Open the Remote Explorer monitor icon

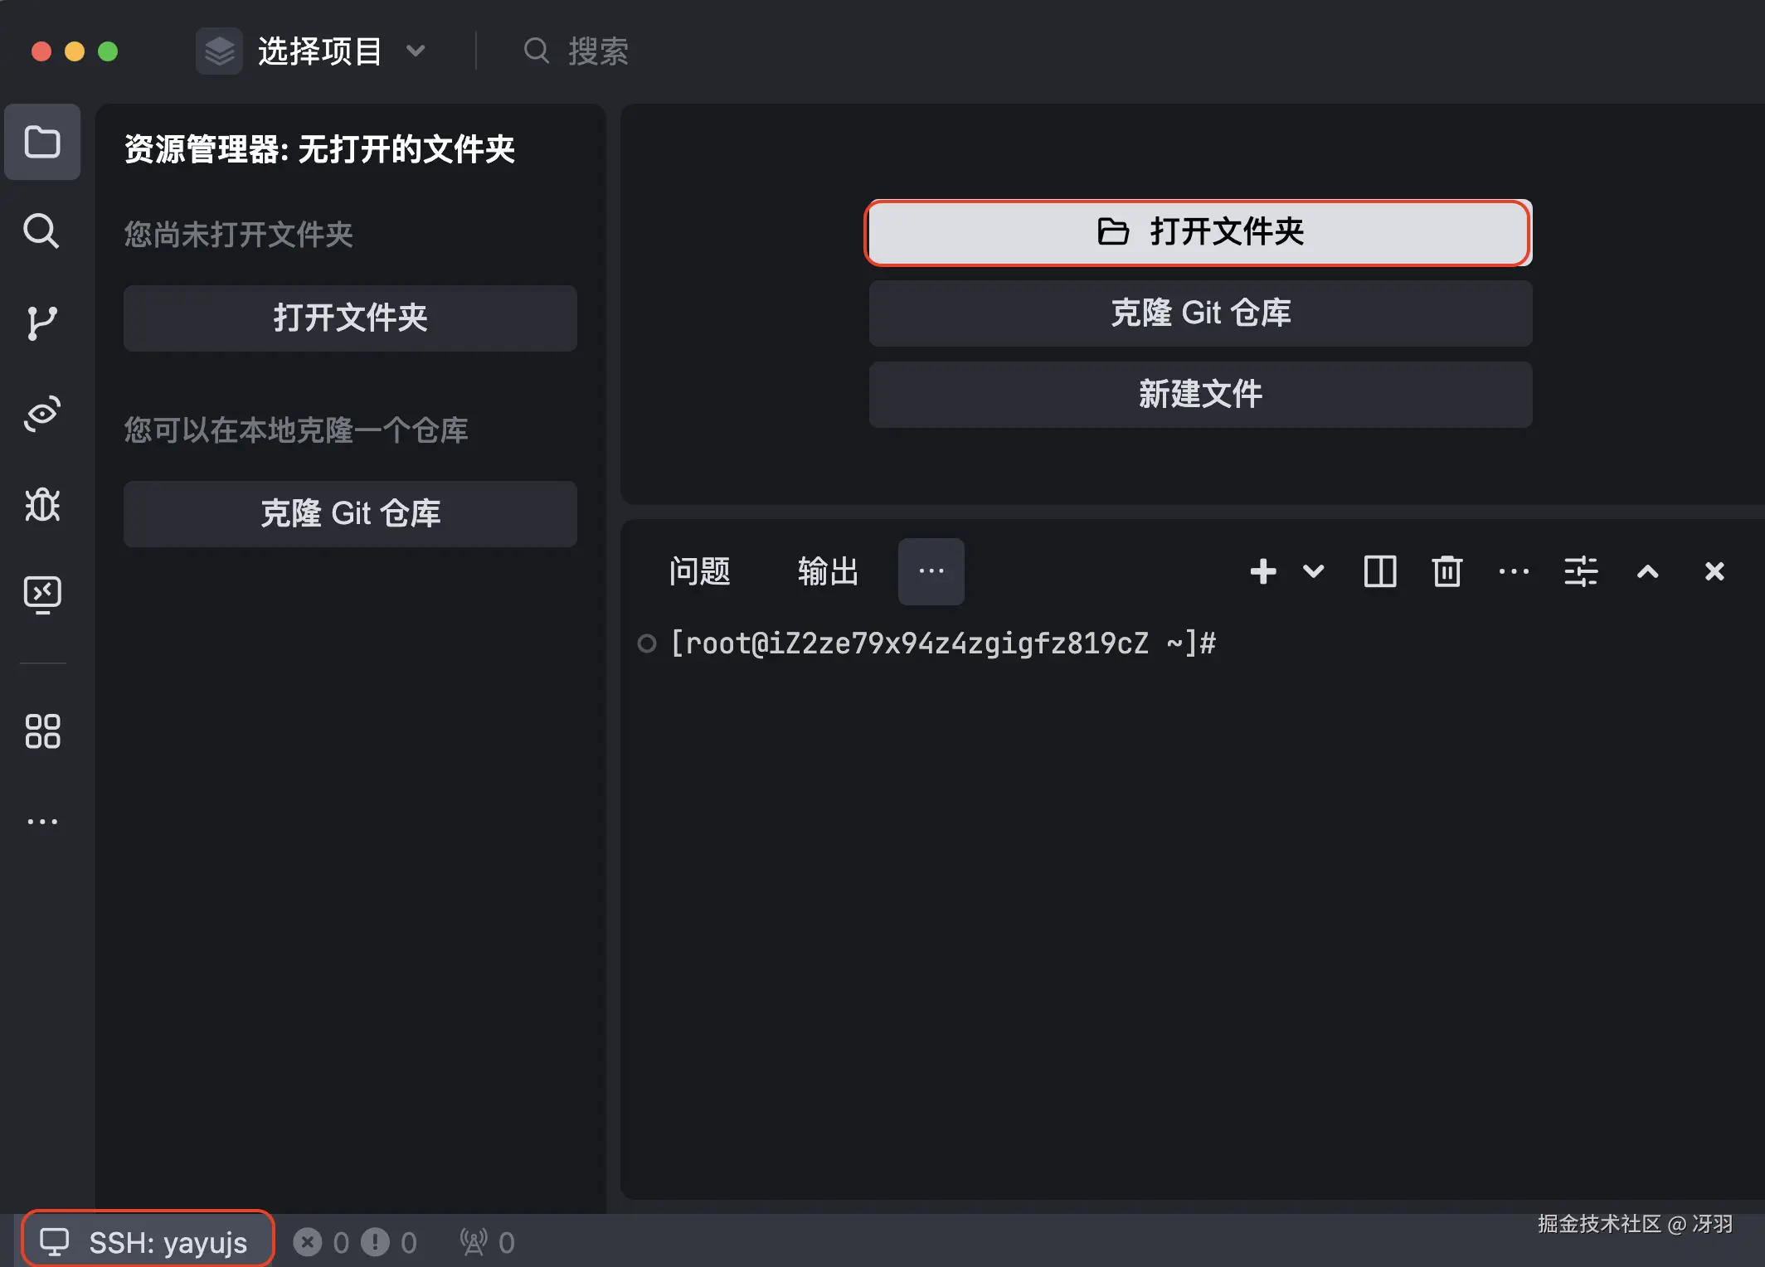tap(41, 594)
